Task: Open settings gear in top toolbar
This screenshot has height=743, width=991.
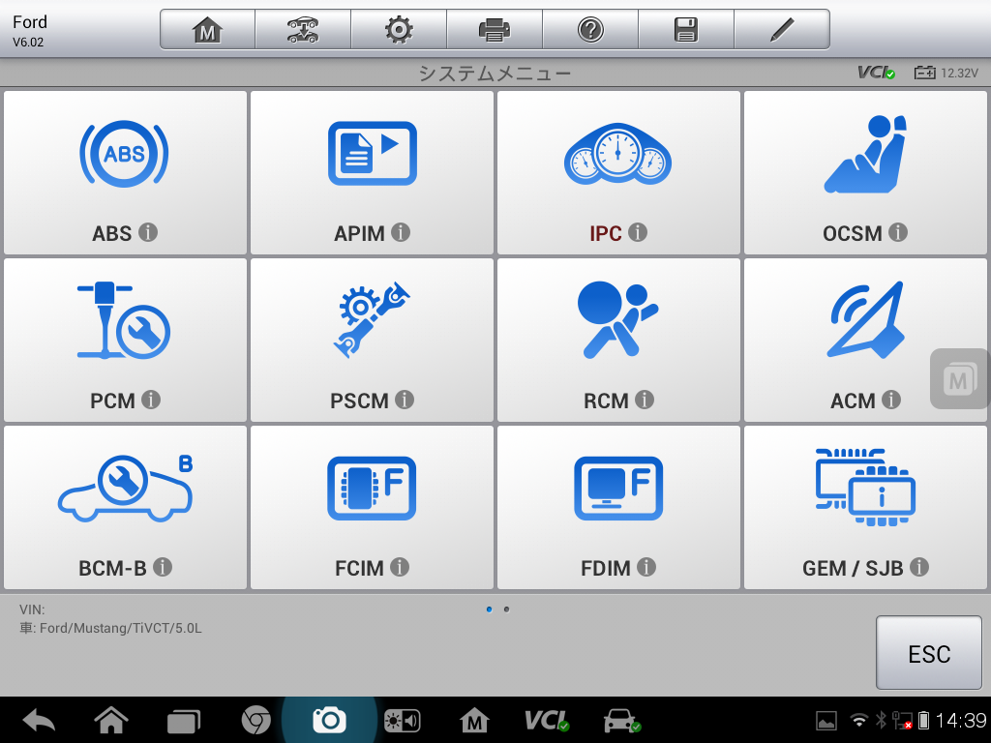Action: (x=399, y=30)
